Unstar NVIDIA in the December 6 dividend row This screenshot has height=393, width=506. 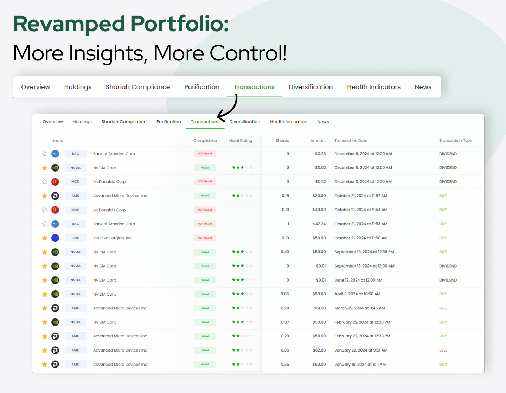[45, 168]
